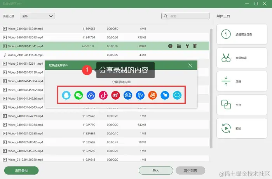Share to DingTalk wing icon
Screen dimensions: 272x179
point(165,95)
